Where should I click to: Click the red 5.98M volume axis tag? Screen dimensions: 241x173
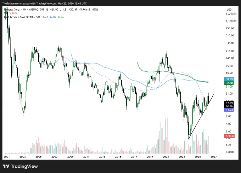(x=229, y=136)
